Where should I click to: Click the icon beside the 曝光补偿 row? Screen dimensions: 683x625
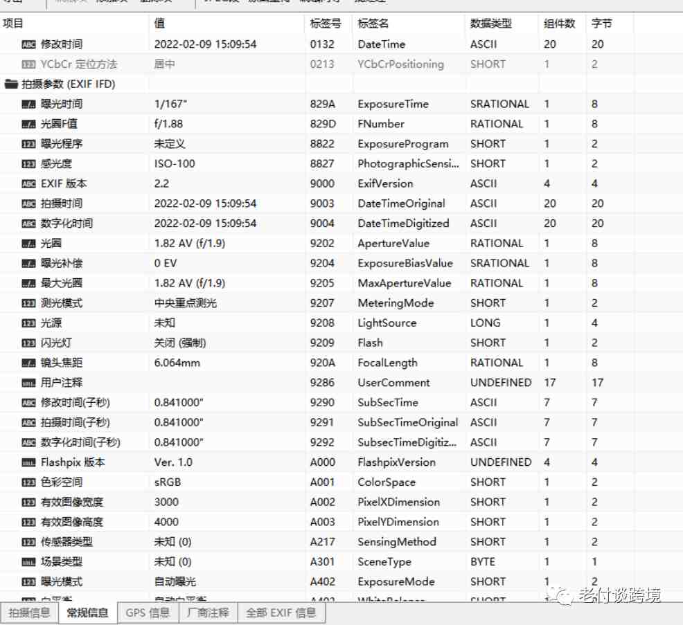click(x=29, y=263)
